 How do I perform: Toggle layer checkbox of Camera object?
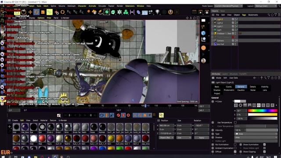click(233, 40)
